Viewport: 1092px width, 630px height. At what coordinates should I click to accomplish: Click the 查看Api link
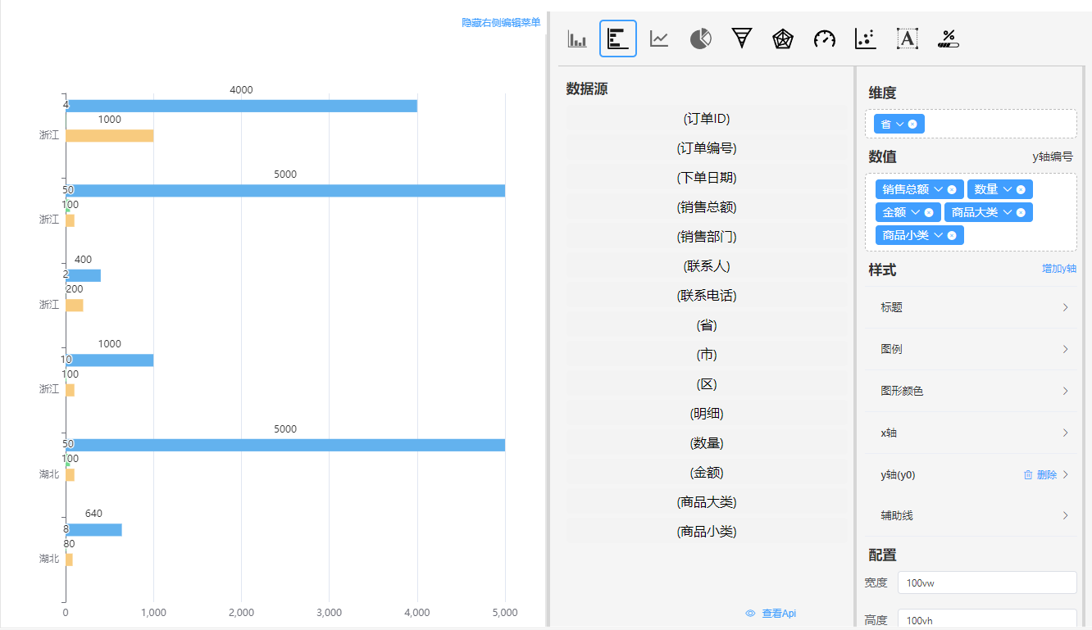tap(771, 613)
